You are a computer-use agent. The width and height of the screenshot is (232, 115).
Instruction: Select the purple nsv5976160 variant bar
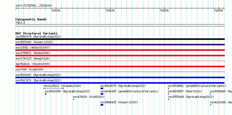click(x=120, y=45)
